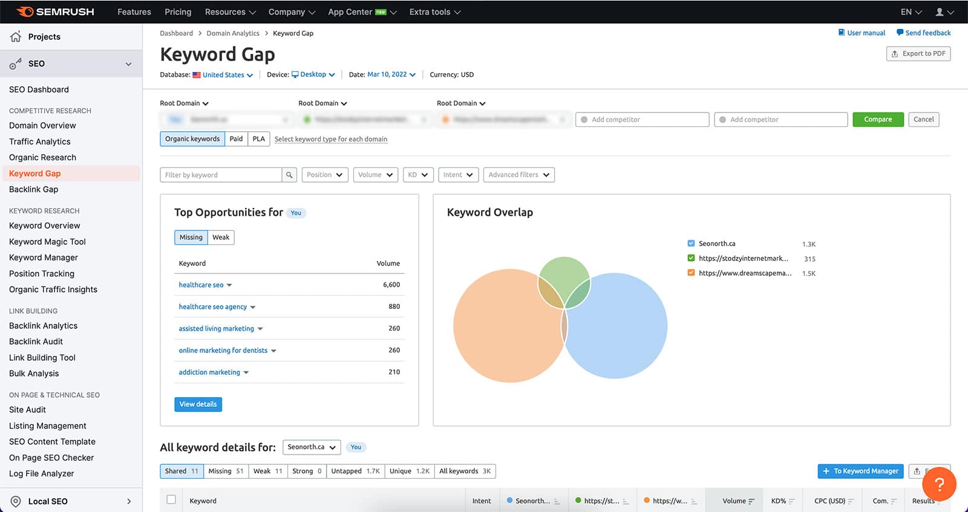Sort the table by Volume column icon
Image resolution: width=968 pixels, height=512 pixels.
click(751, 501)
